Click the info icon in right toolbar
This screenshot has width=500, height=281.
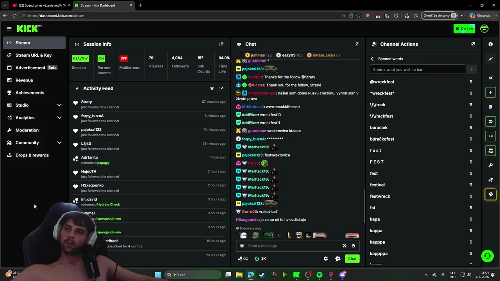(x=491, y=44)
